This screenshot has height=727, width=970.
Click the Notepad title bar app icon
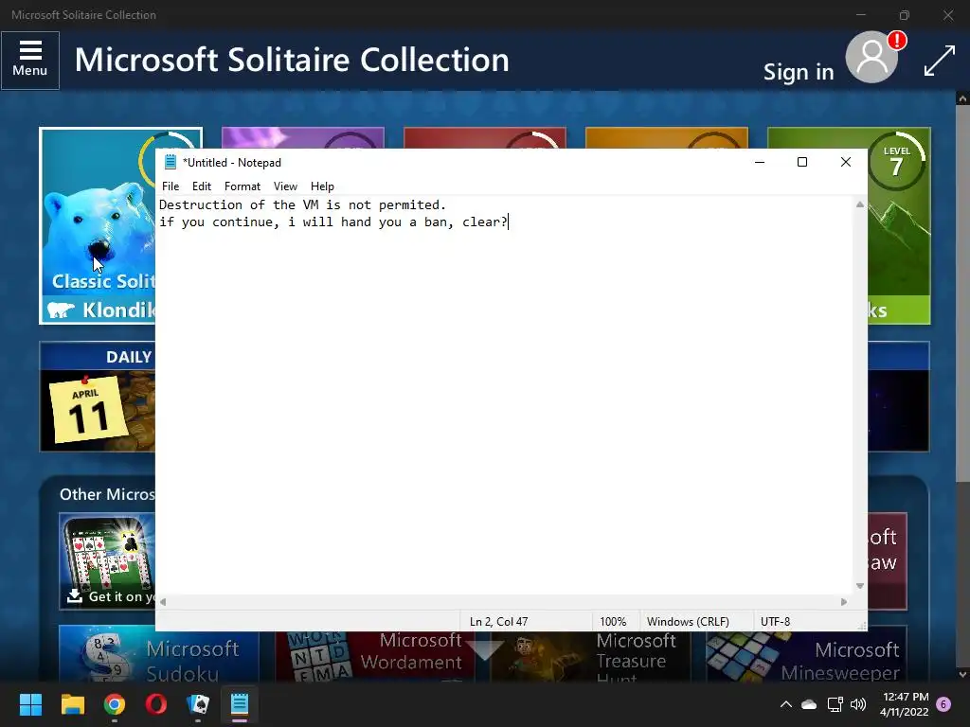[171, 162]
